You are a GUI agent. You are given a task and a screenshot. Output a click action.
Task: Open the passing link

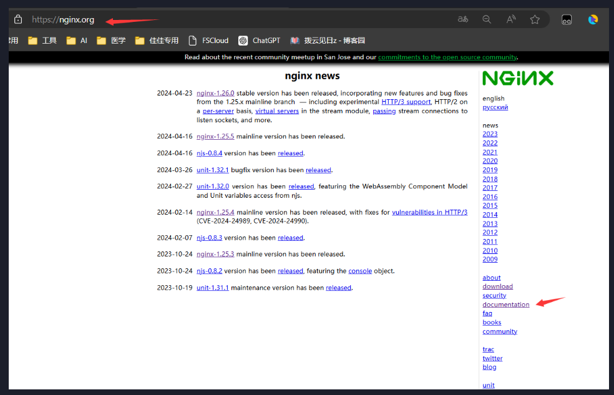384,111
